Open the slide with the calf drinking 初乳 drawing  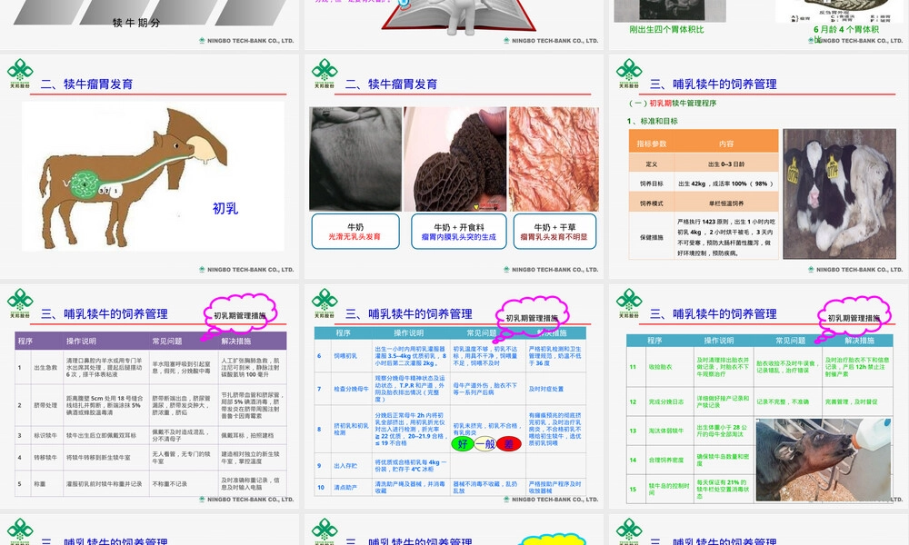(x=150, y=166)
